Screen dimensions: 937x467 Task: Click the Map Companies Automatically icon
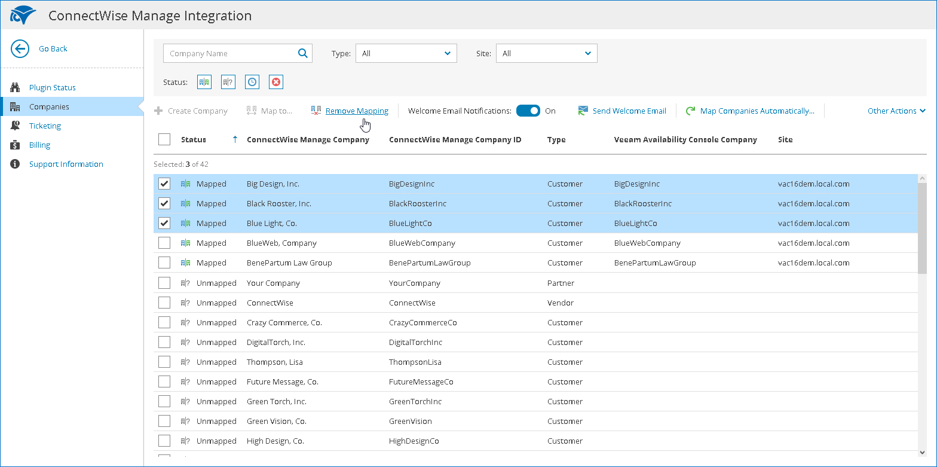[691, 111]
